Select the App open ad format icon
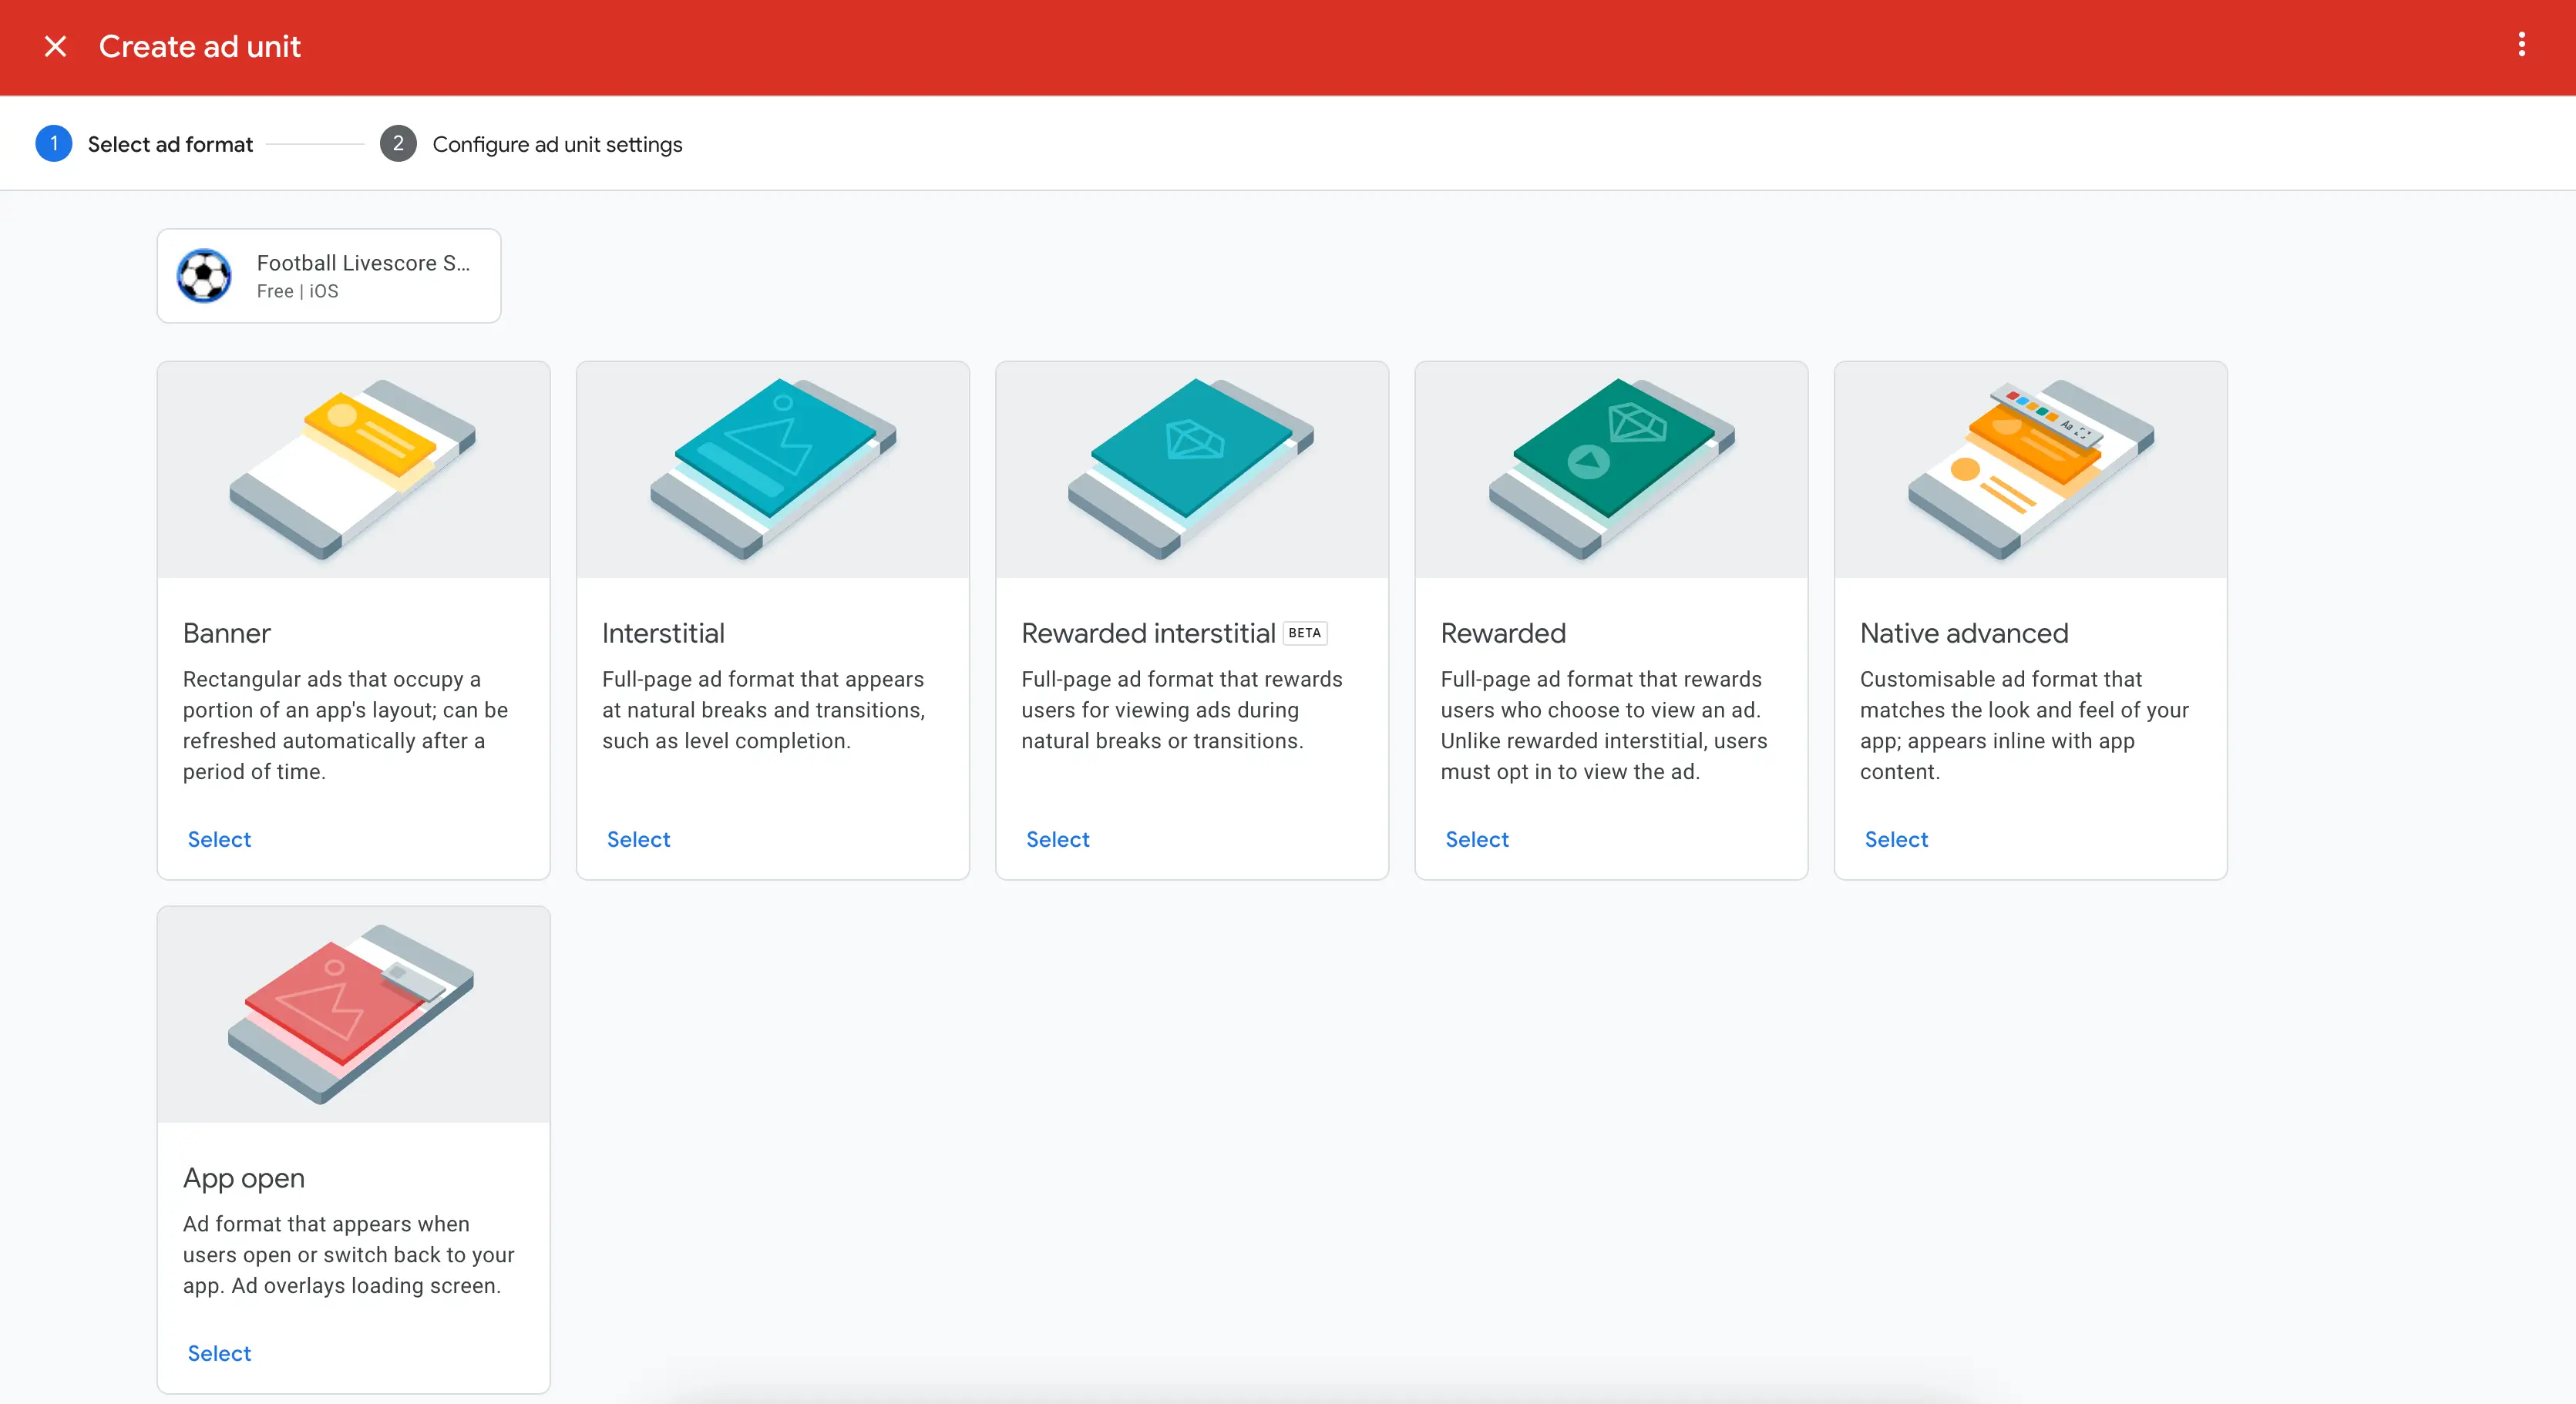Image resolution: width=2576 pixels, height=1404 pixels. point(353,1013)
